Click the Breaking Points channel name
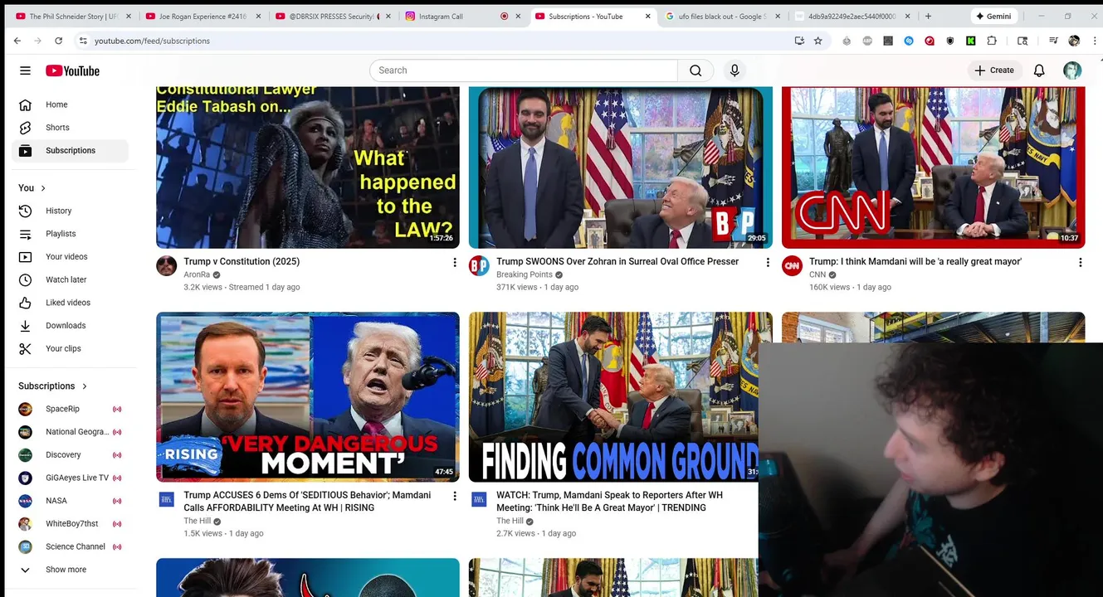This screenshot has height=597, width=1103. coord(525,274)
